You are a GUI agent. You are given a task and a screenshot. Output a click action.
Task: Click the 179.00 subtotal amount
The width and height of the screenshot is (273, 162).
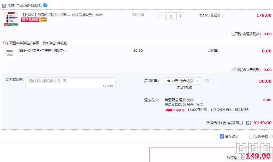click(264, 15)
